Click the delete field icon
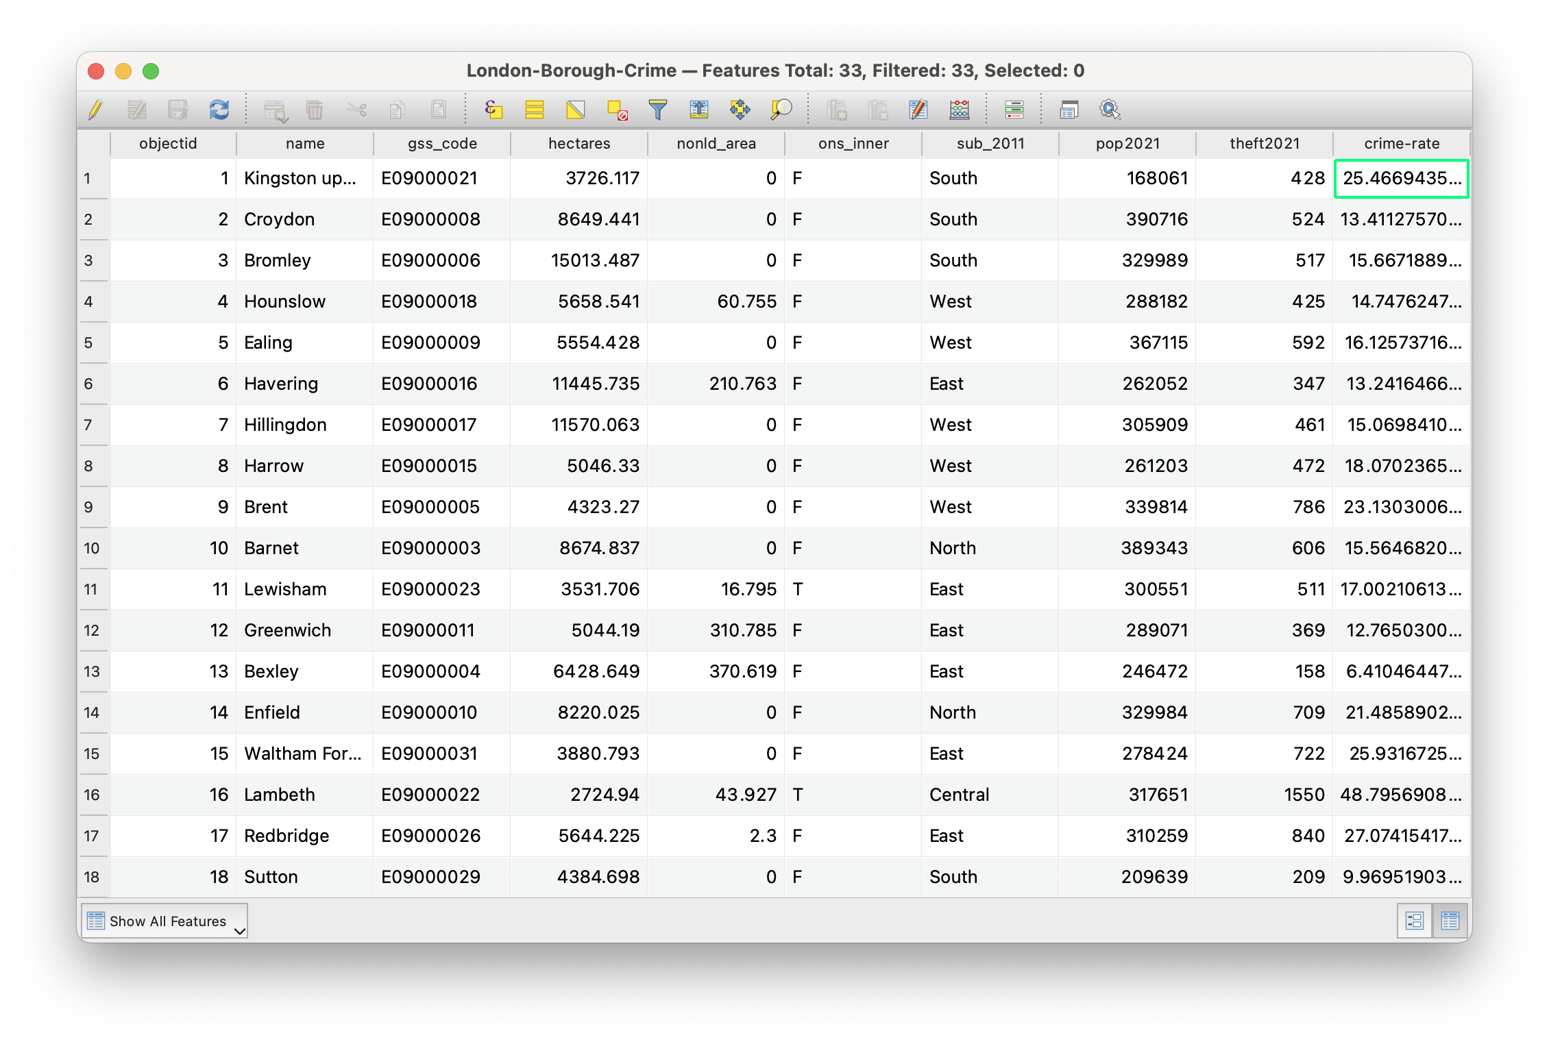 (878, 110)
